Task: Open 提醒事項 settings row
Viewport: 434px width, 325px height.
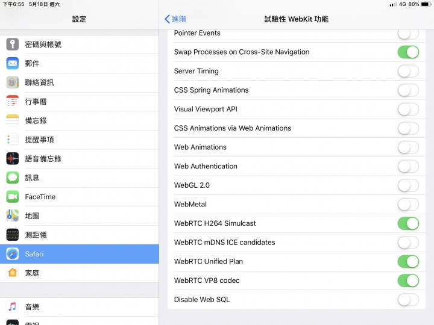Action: [x=80, y=140]
